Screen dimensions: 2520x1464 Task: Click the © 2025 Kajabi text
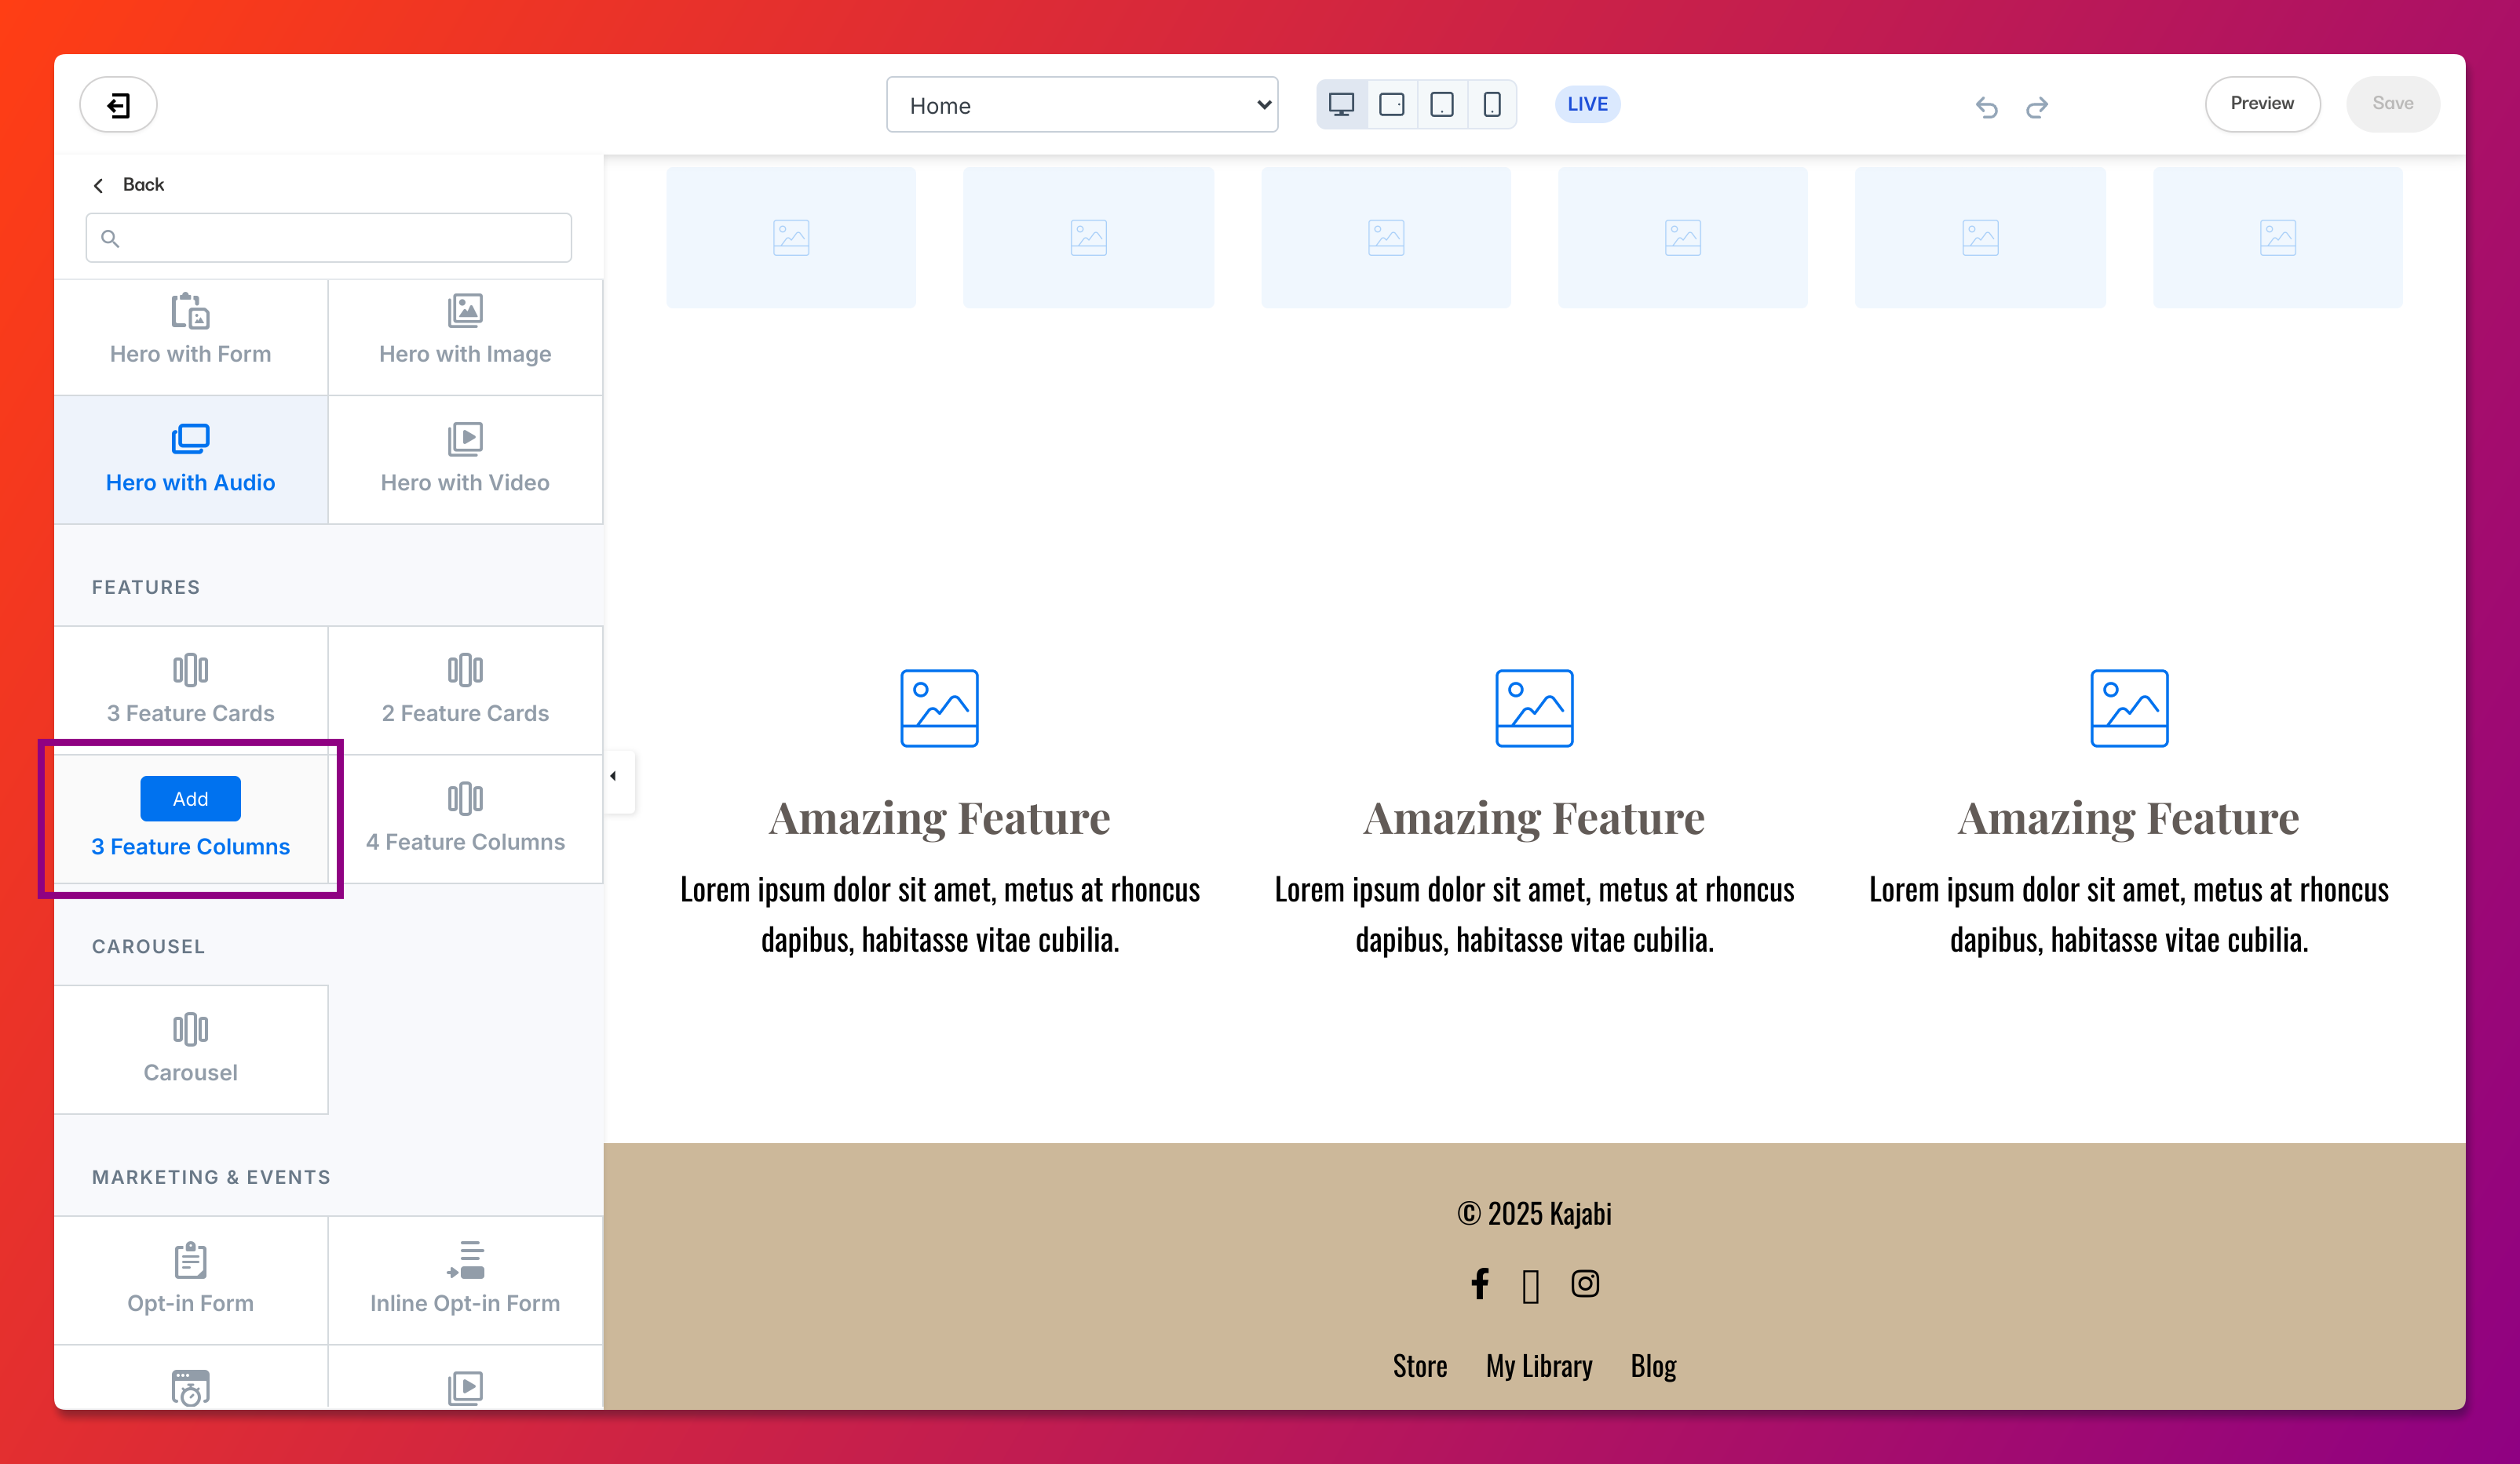click(x=1534, y=1213)
